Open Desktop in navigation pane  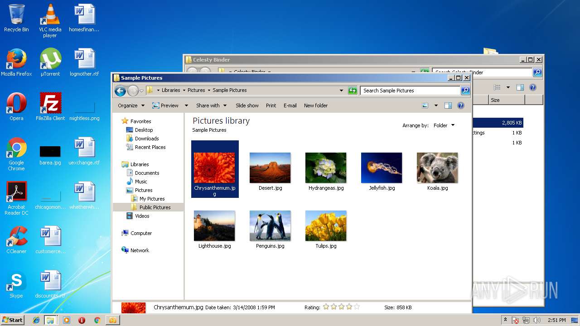coord(144,130)
